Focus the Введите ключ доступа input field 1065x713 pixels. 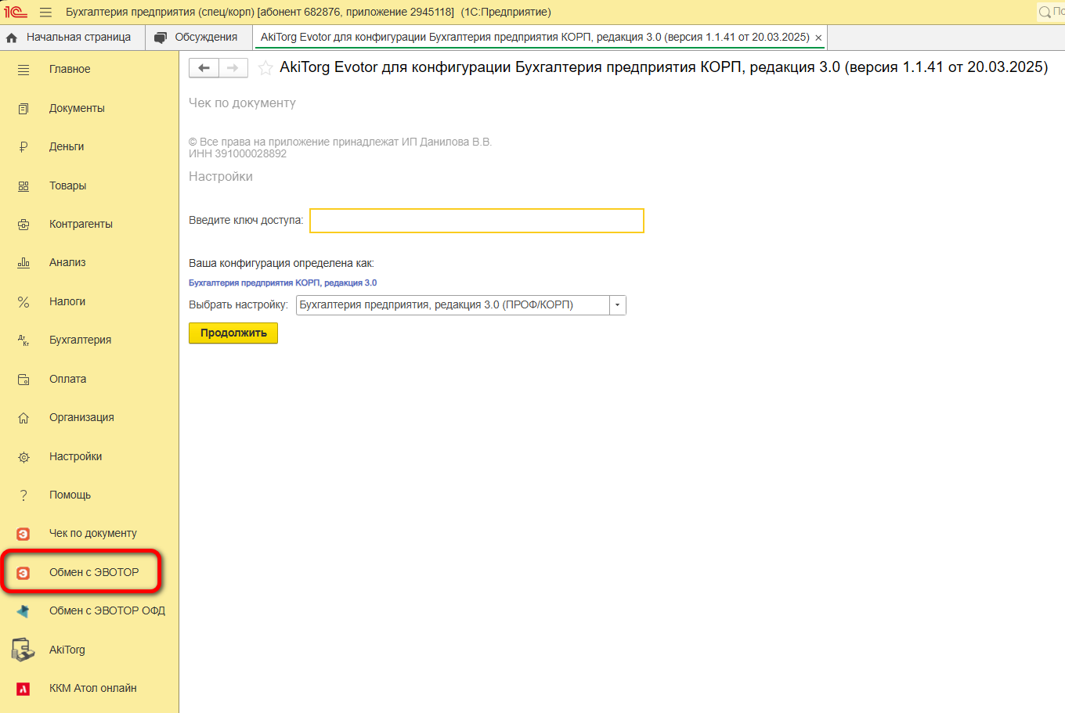tap(477, 221)
